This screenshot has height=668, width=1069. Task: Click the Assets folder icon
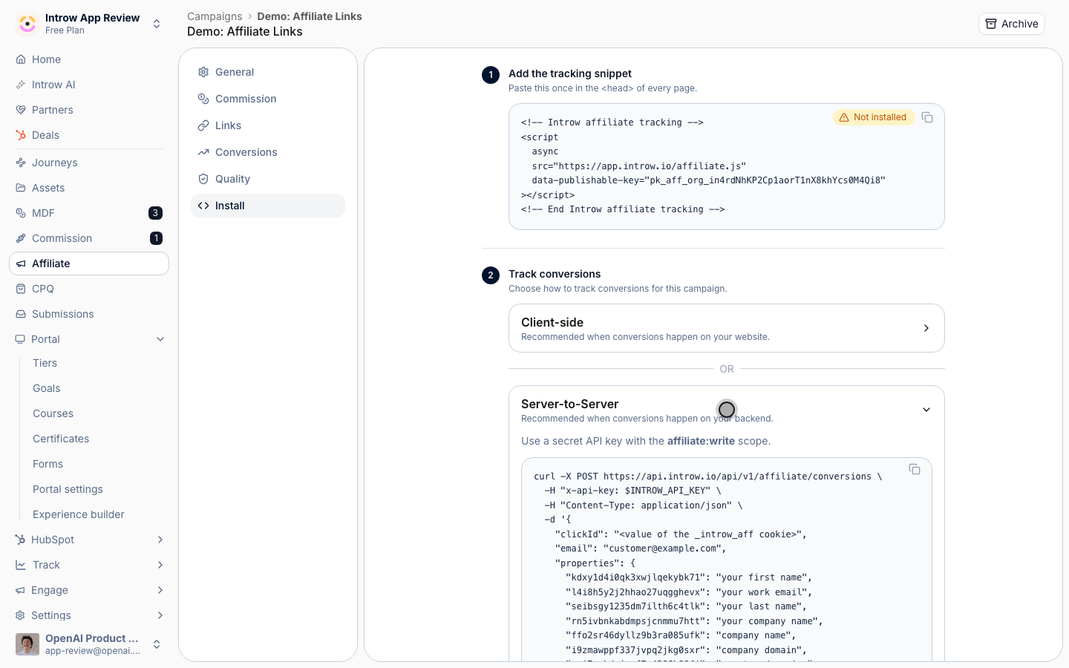(x=21, y=188)
